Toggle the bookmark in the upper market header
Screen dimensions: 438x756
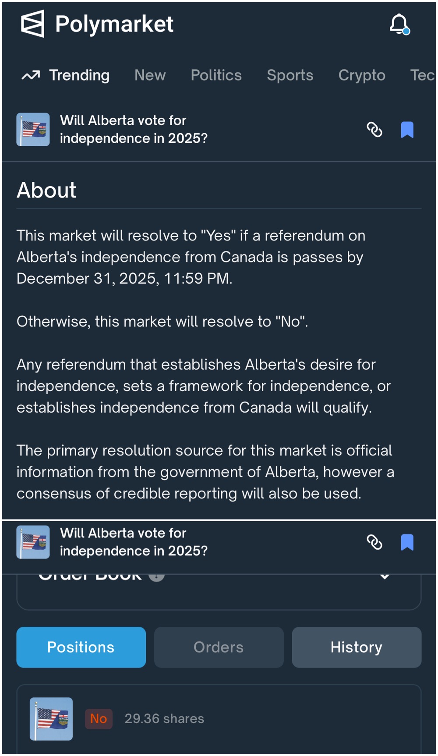[x=407, y=130]
